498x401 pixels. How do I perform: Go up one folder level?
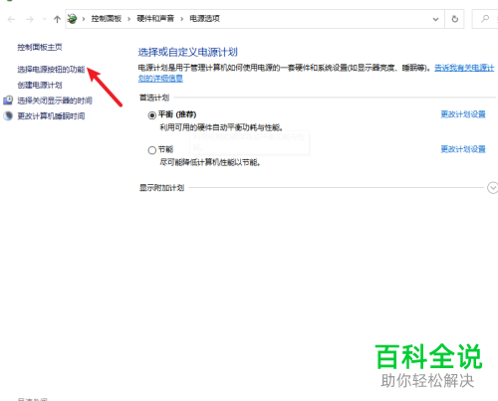click(57, 19)
